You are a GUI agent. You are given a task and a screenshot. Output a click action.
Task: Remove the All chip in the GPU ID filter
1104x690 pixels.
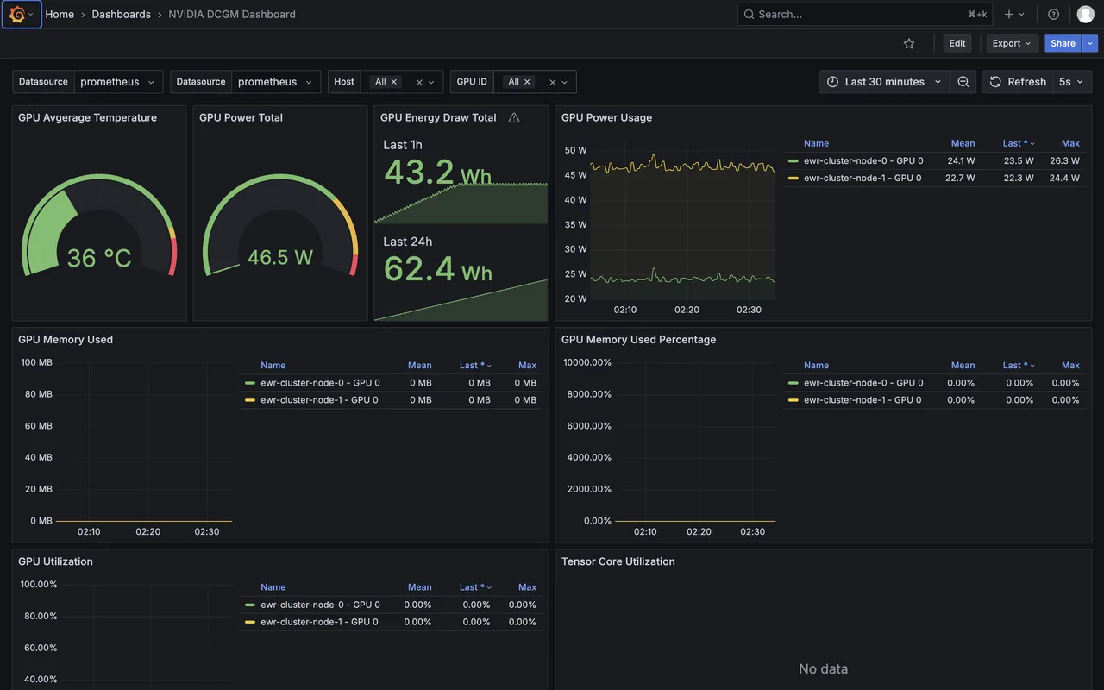point(528,82)
